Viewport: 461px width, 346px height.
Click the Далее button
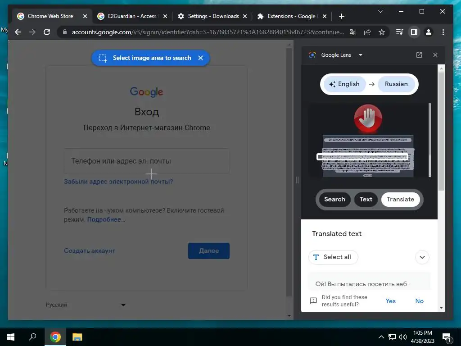(209, 250)
